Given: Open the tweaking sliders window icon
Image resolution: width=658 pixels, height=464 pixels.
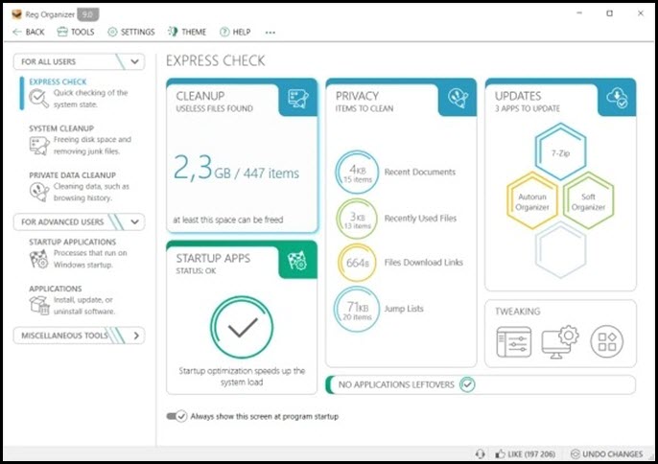Looking at the screenshot, I should (x=514, y=342).
